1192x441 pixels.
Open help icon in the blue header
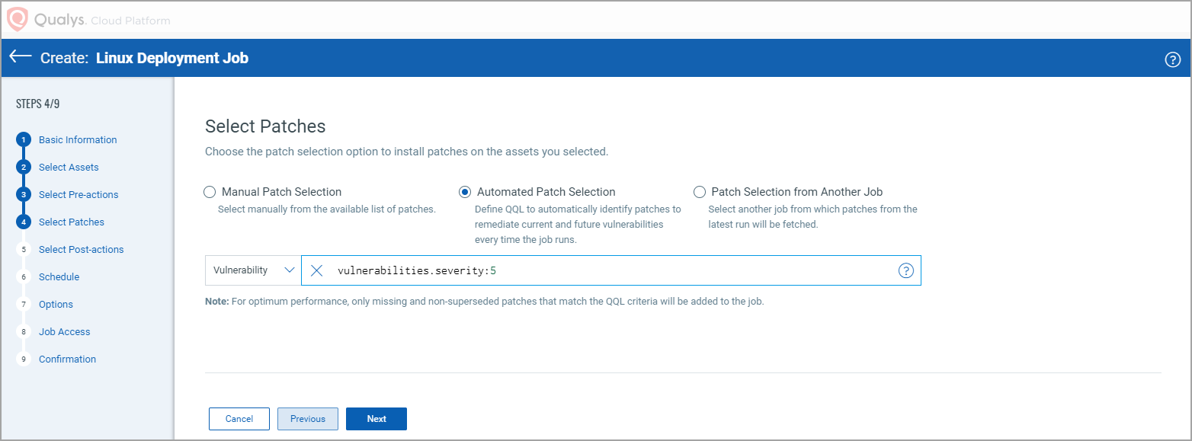click(1173, 59)
